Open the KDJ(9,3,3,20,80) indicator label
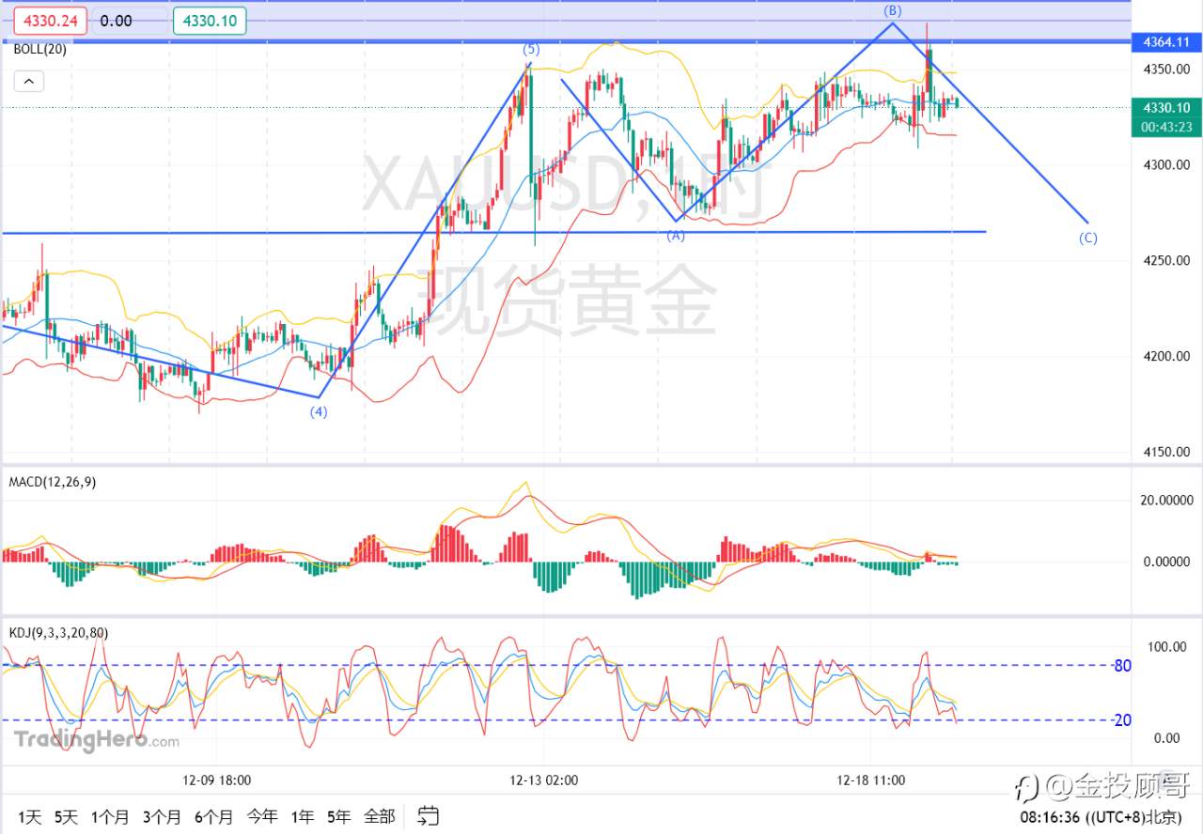This screenshot has height=834, width=1203. pos(58,633)
